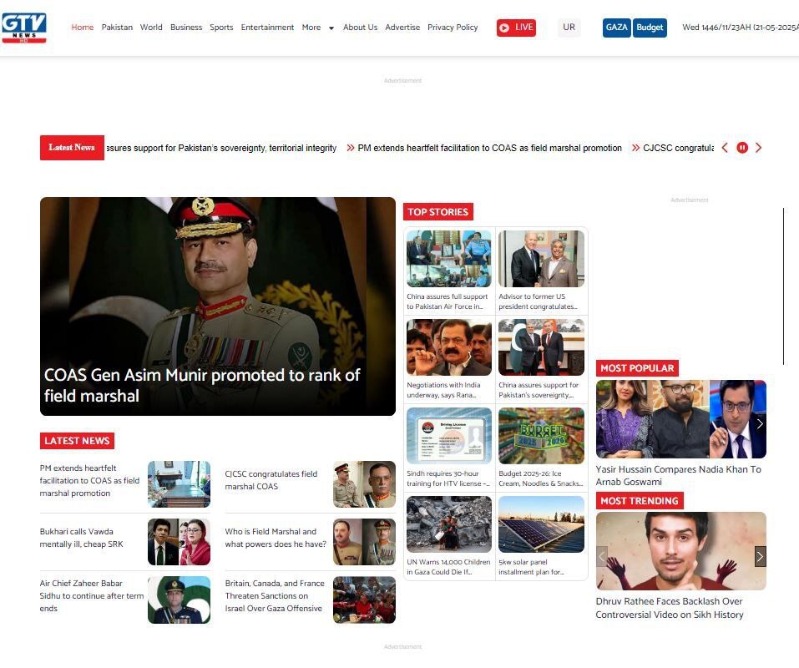The width and height of the screenshot is (799, 668).
Task: Click next arrow on Most Popular carousel
Action: 759,423
